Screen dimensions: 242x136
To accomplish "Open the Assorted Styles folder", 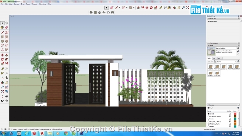I will [211, 67].
